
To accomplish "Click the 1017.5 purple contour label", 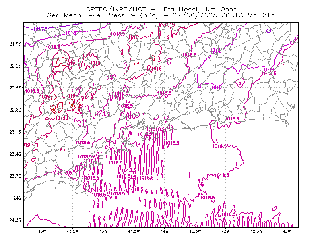I will [x=41, y=29].
